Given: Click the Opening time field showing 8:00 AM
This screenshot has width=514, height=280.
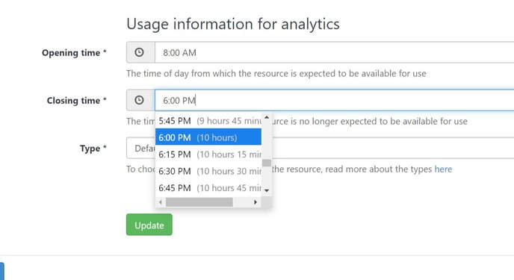Looking at the screenshot, I should pyautogui.click(x=335, y=52).
